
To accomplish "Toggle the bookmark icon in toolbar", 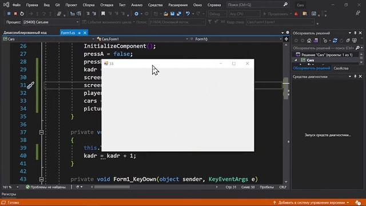I will pos(103,14).
